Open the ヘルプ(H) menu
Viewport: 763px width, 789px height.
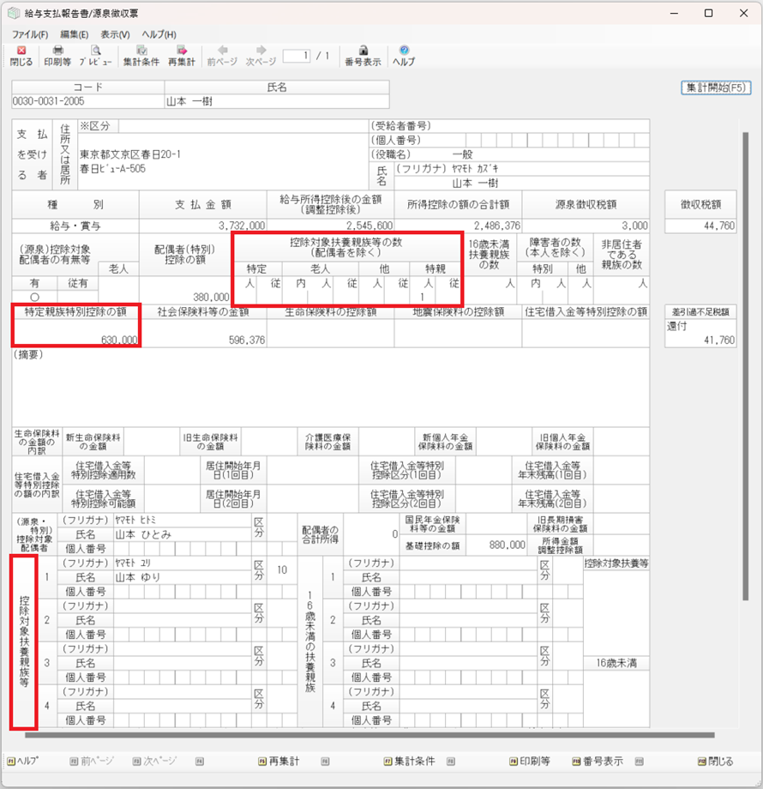pyautogui.click(x=159, y=34)
